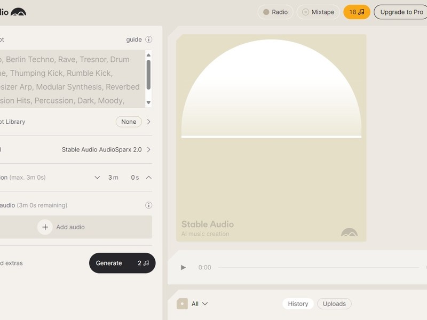Click the plus icon for Add audio

45,227
